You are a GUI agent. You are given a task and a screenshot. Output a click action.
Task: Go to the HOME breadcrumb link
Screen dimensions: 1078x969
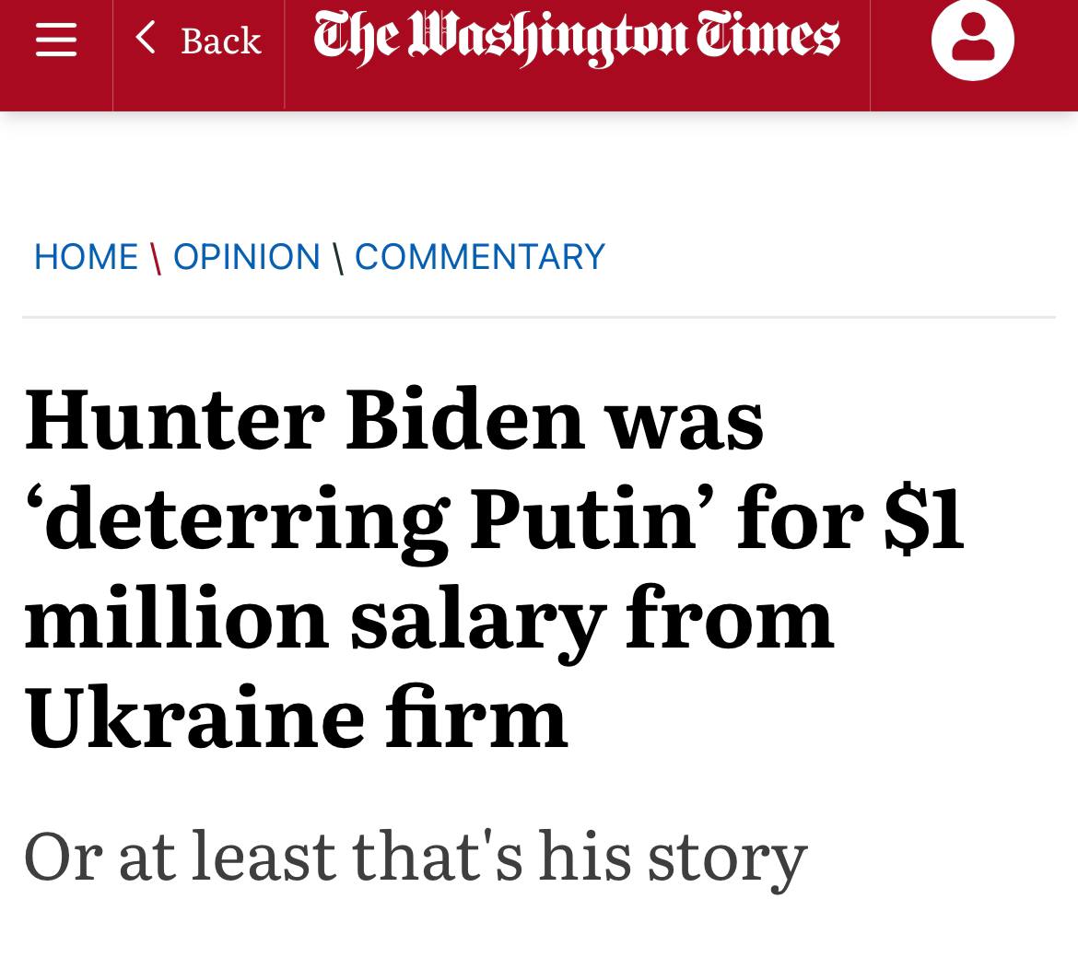click(x=86, y=256)
